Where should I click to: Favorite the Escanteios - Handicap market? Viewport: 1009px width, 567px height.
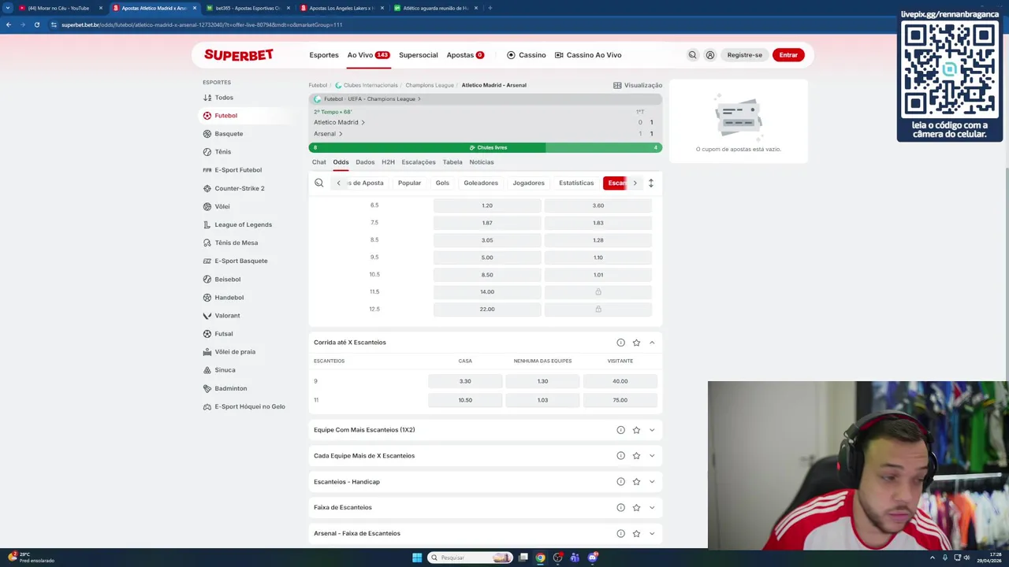pyautogui.click(x=636, y=482)
